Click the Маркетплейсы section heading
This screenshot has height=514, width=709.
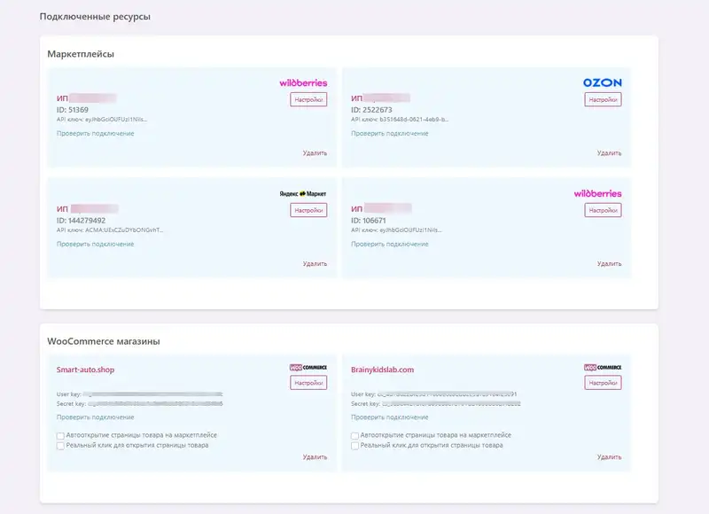[x=81, y=54]
